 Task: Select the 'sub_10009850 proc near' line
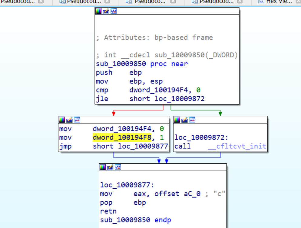(x=142, y=64)
